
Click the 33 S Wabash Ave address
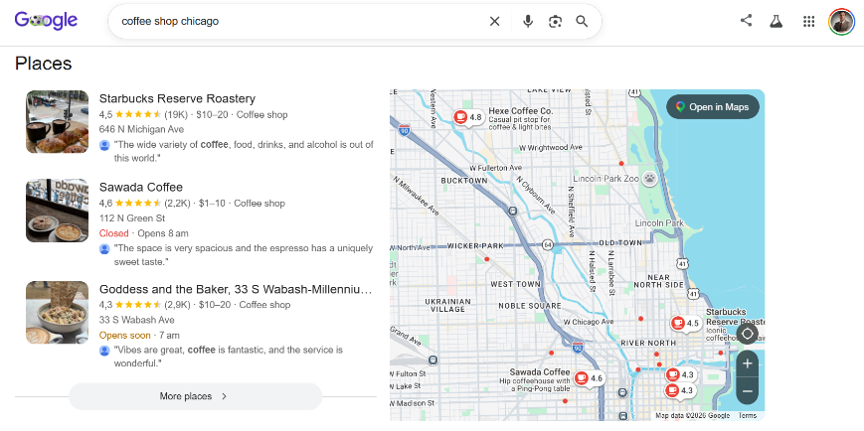coord(136,320)
